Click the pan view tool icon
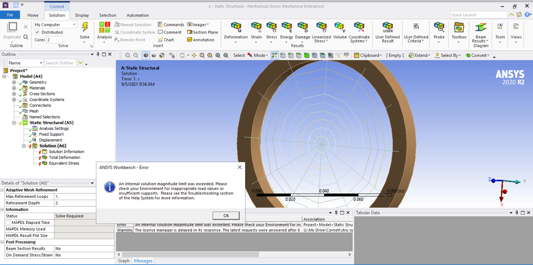 tap(194, 55)
